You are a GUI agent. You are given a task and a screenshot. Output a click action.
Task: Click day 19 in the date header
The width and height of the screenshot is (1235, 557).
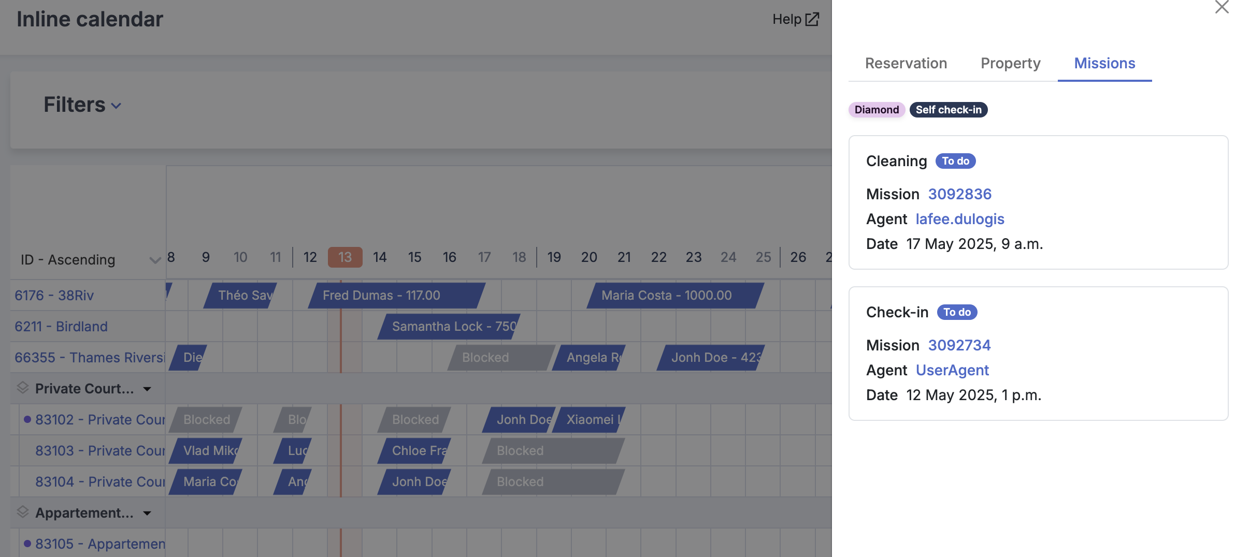coord(554,257)
